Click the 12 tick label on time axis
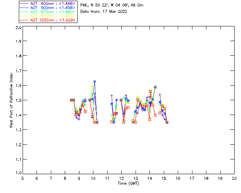 click(x=121, y=178)
